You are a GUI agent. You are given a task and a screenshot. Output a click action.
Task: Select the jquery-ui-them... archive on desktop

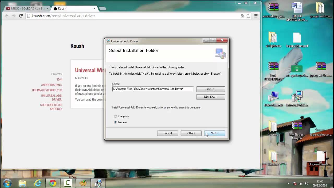321,70
